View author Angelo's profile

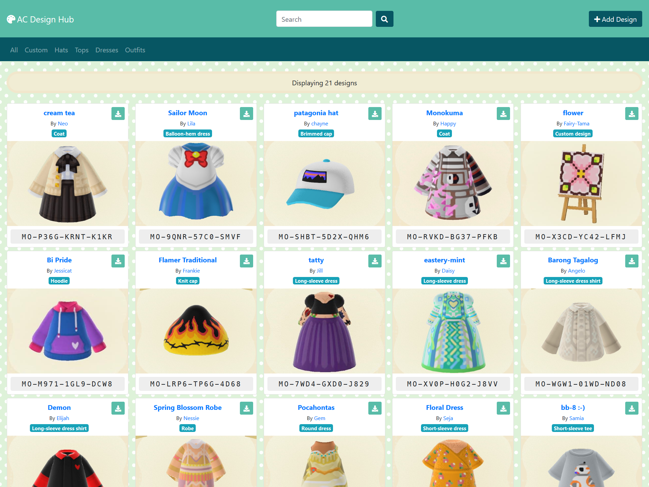(577, 271)
